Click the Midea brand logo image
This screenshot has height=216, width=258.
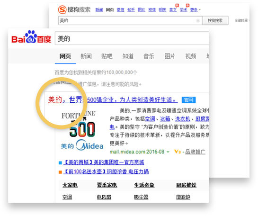(x=82, y=145)
